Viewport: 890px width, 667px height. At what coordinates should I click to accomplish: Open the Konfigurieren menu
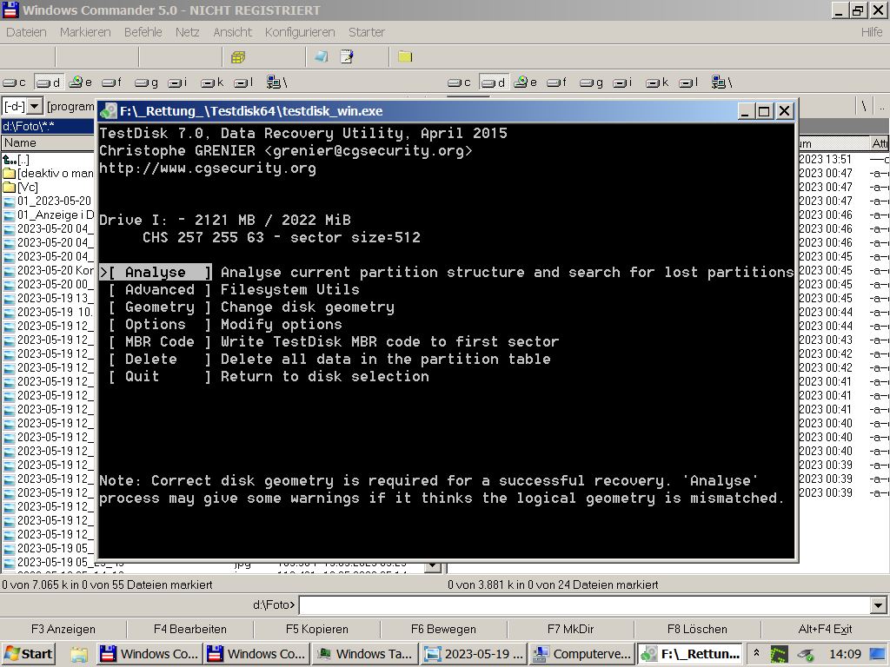pos(300,32)
